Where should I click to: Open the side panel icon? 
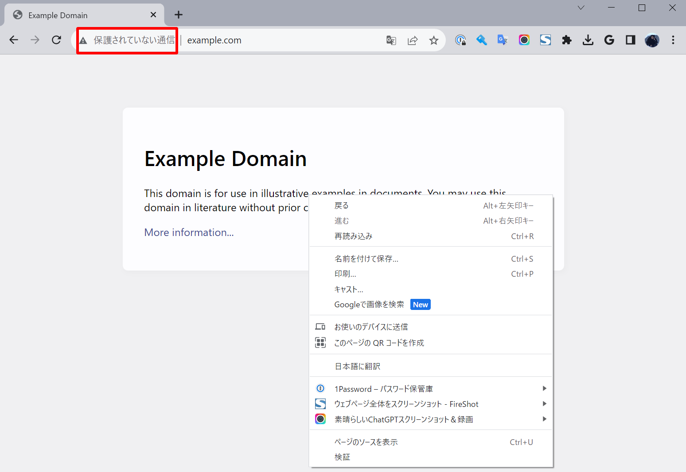point(630,40)
